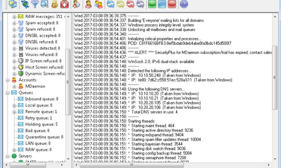Click the log panel horizontal scrollbar thumb
Image resolution: width=281 pixels, height=168 pixels.
coord(132,165)
